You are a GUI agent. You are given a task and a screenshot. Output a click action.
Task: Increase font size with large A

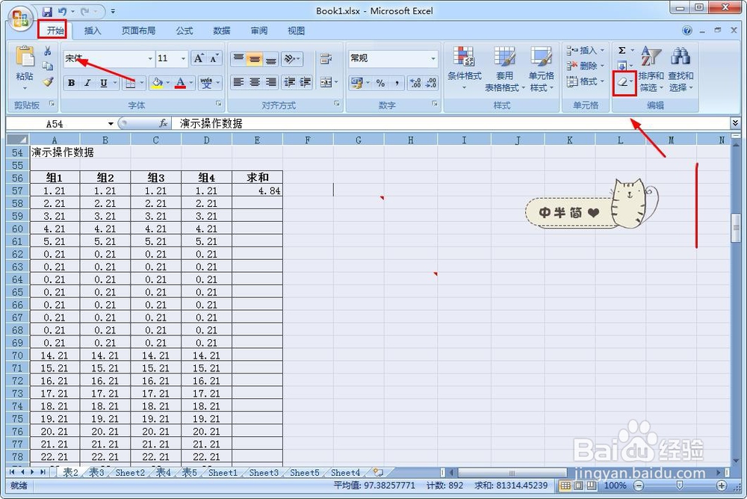pos(199,58)
